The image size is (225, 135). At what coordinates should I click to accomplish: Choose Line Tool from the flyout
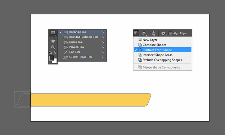point(82,52)
